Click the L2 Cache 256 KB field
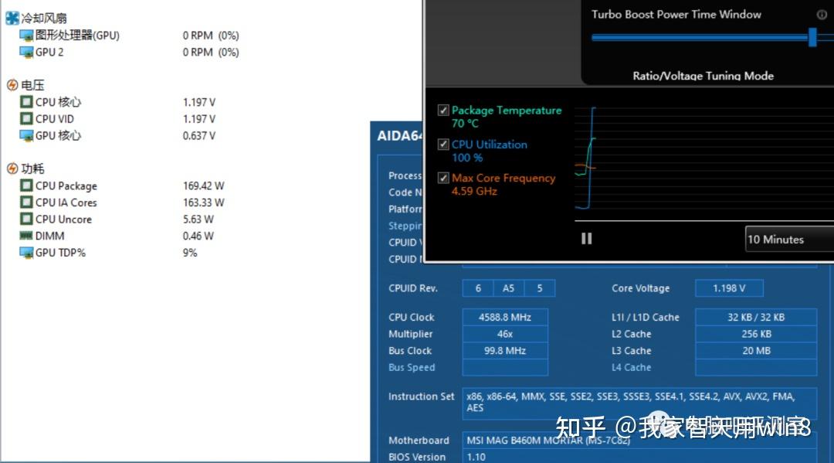Viewport: 834px width, 463px height. tap(756, 334)
